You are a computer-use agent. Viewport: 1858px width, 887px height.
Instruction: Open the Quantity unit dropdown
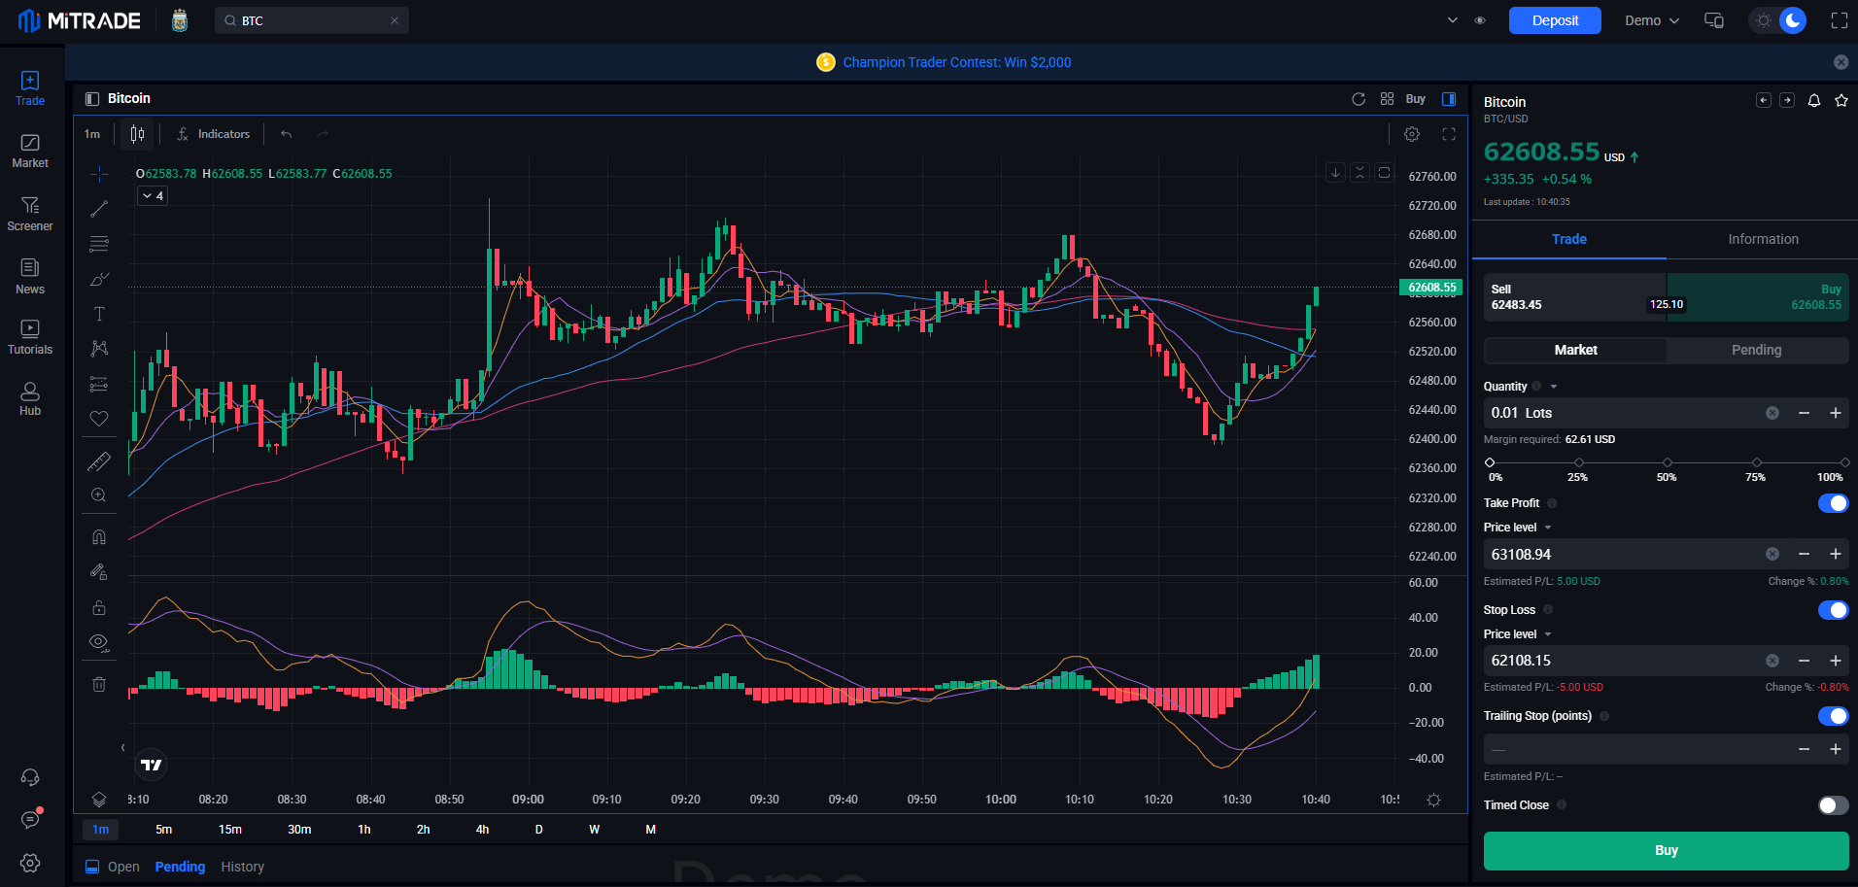pyautogui.click(x=1554, y=387)
